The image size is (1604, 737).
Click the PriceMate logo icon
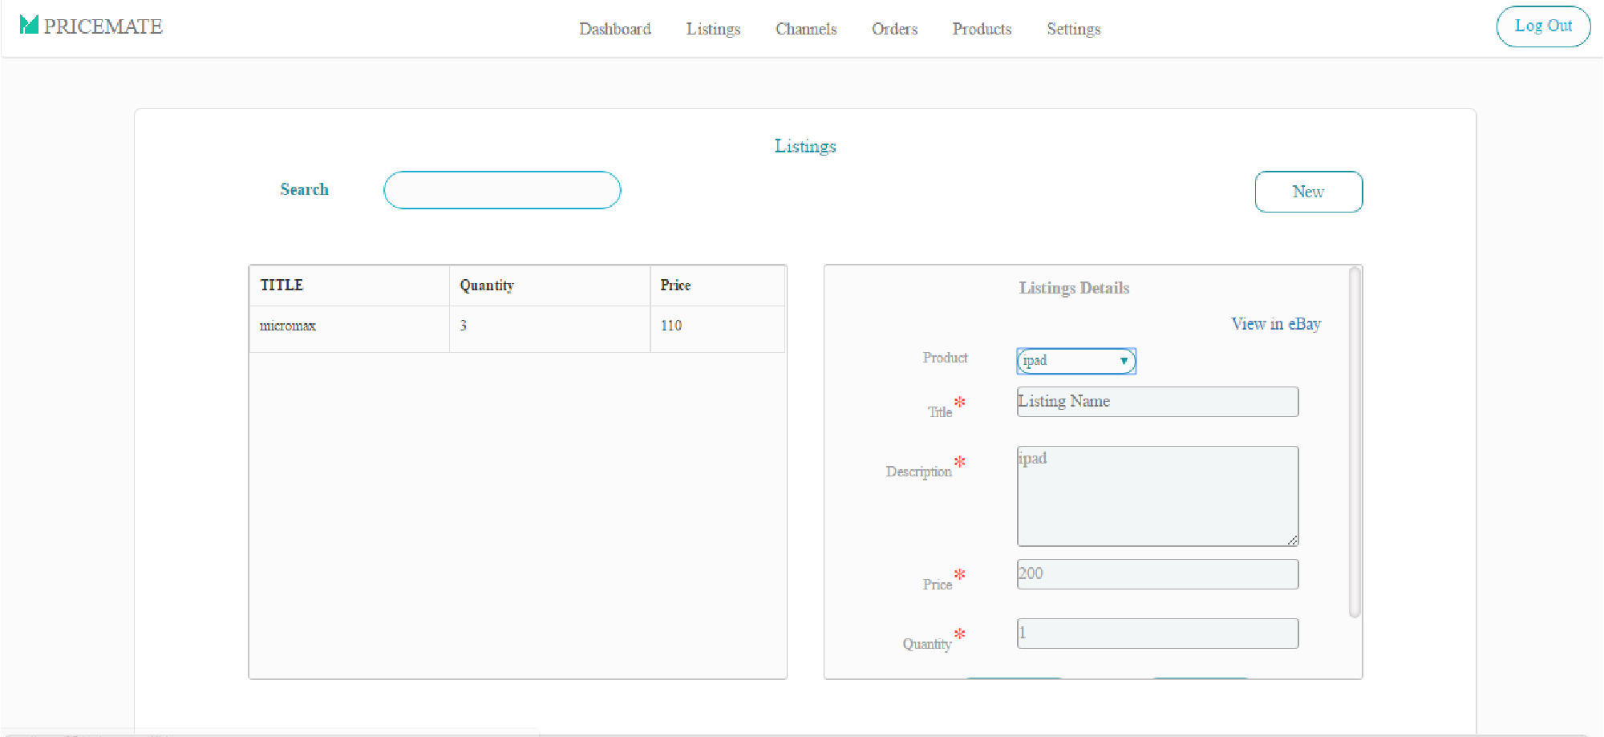coord(29,25)
